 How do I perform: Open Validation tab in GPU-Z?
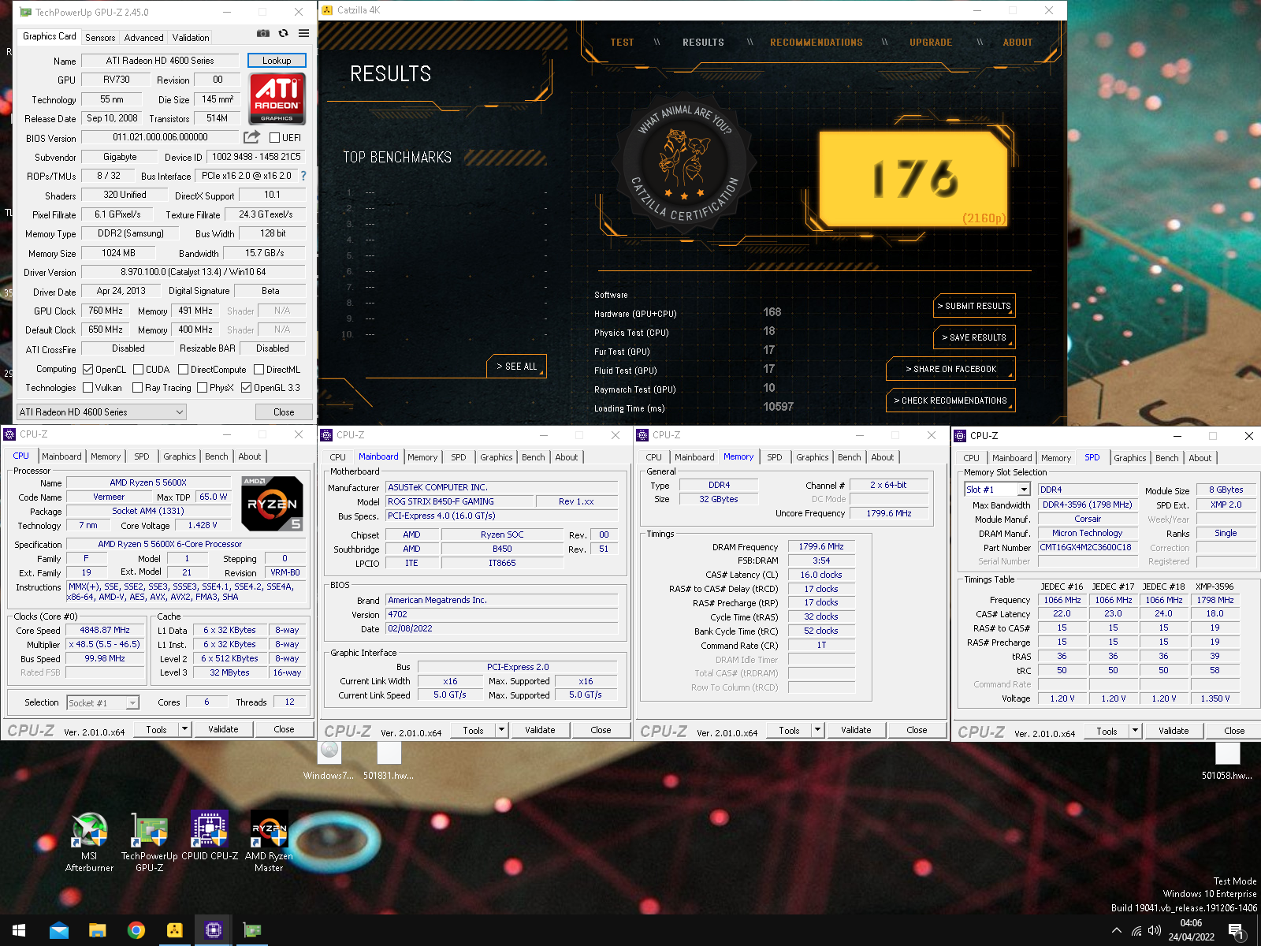(191, 37)
